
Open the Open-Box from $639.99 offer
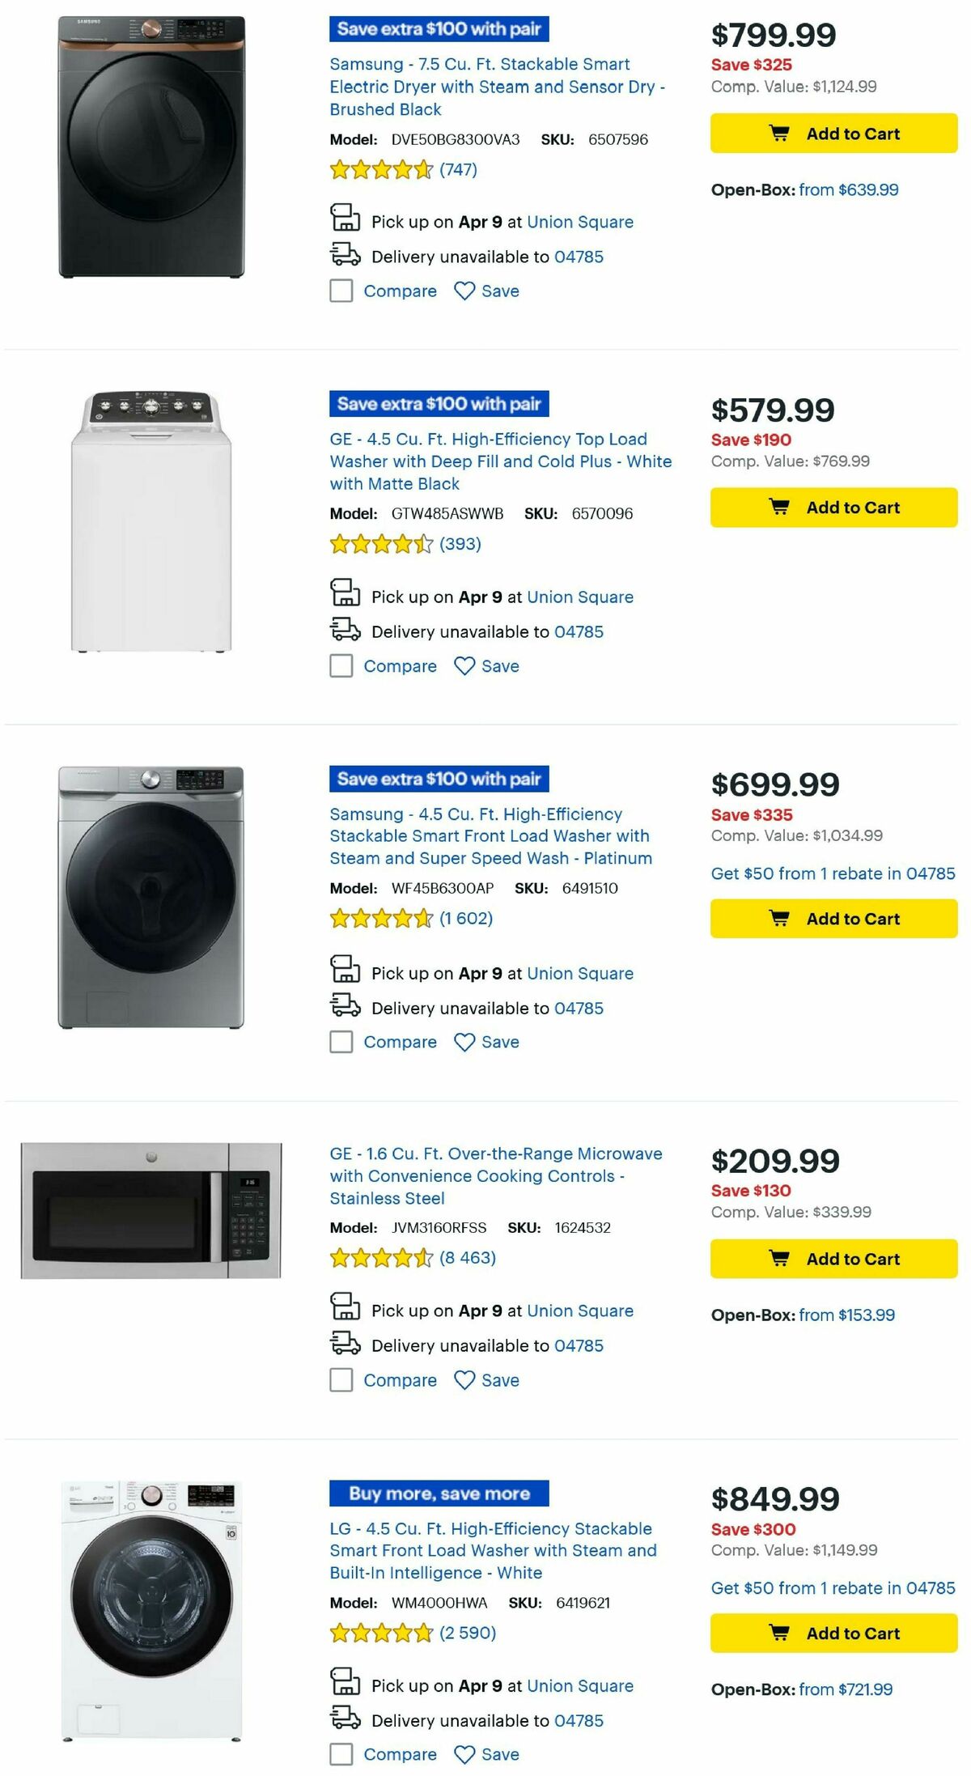[848, 190]
